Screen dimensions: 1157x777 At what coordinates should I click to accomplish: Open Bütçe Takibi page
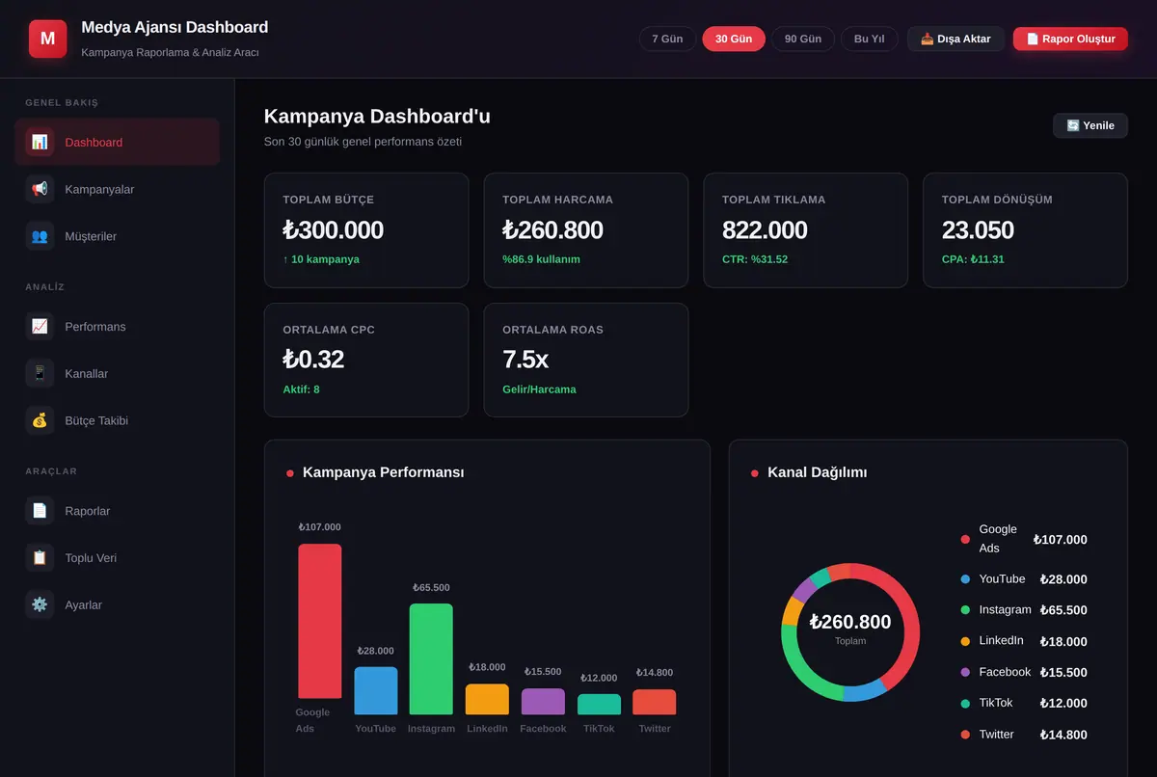click(x=117, y=420)
